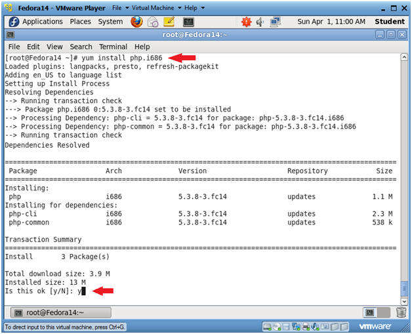Click the 'Is this ok [y/N]' prompt line
The image size is (412, 334).
tap(45, 291)
